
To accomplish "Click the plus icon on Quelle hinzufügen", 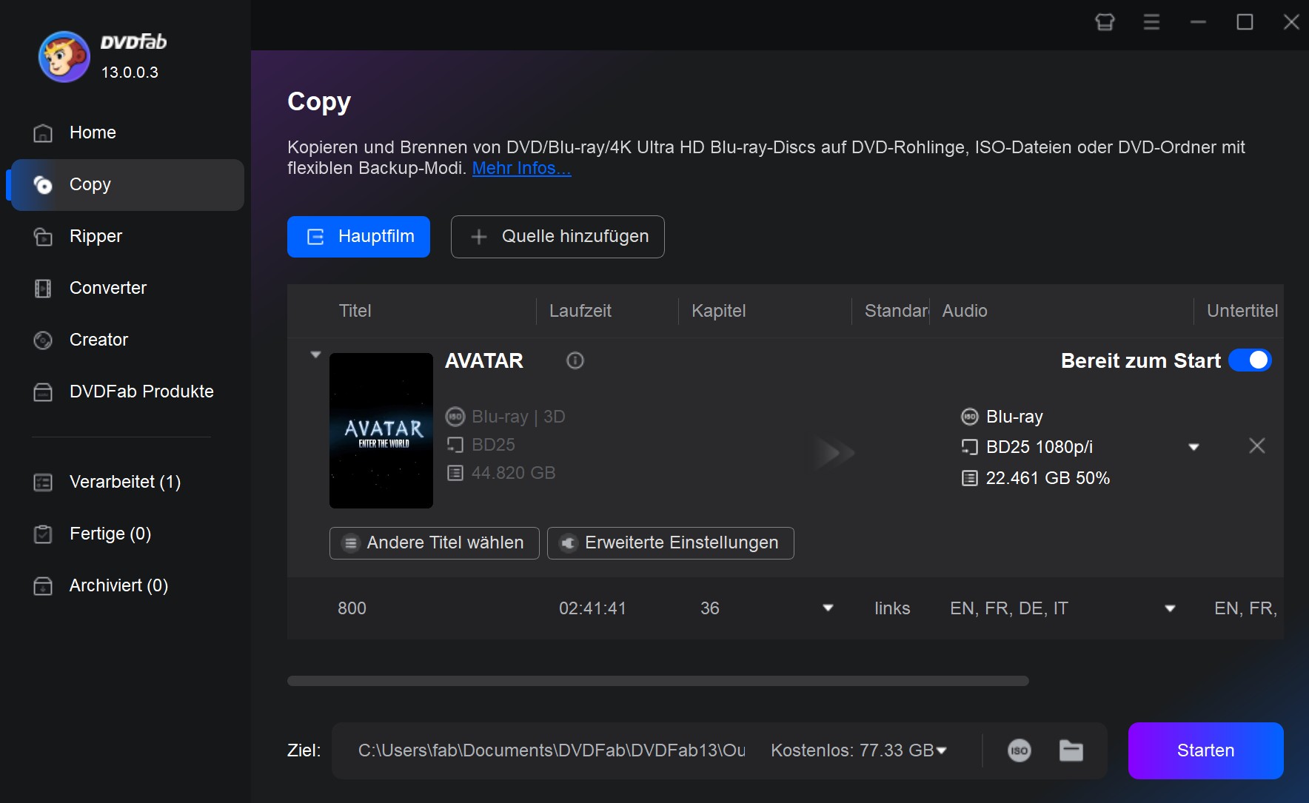I will click(x=479, y=237).
